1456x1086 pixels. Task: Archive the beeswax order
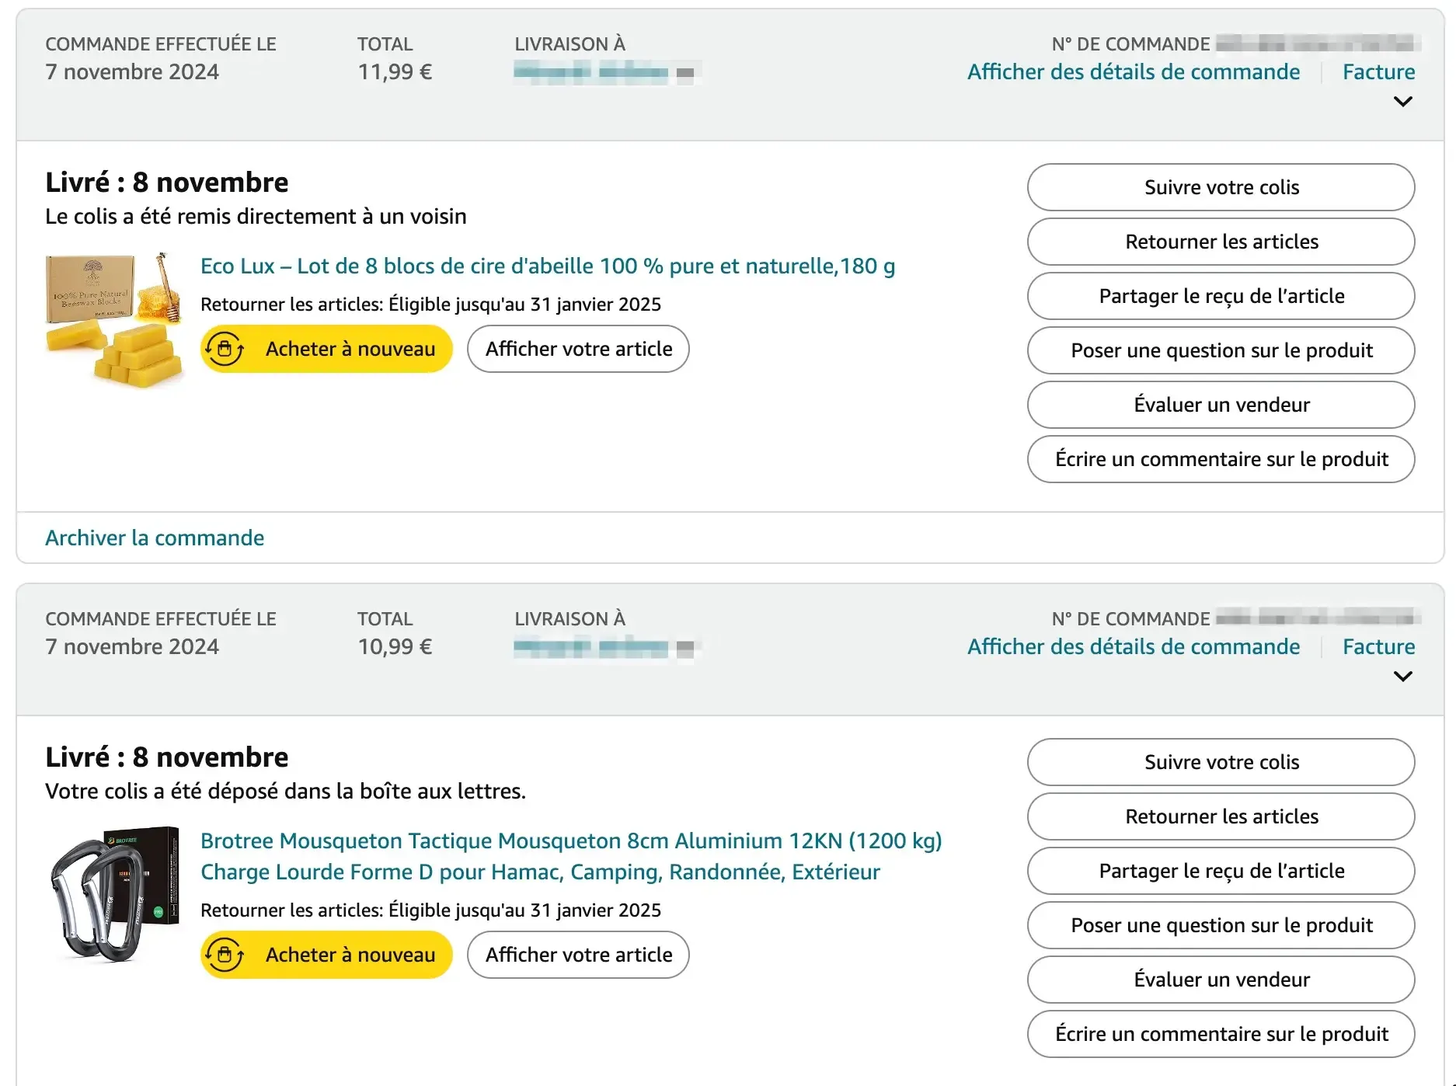tap(155, 538)
